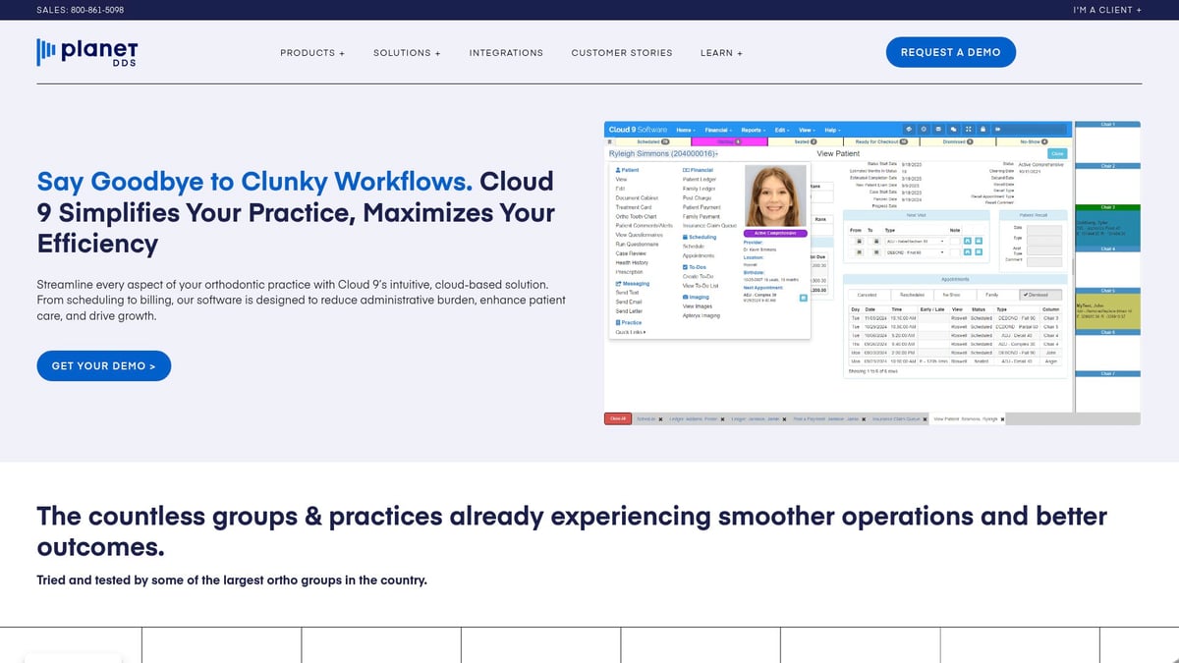1179x663 pixels.
Task: Open the Financial dropdown in Cloud 9 menu bar
Action: click(x=718, y=129)
